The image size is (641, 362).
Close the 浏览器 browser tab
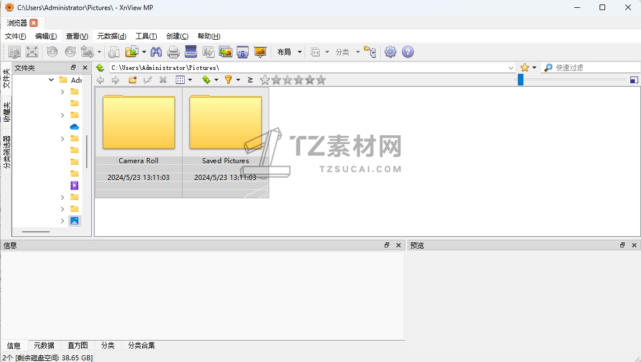click(34, 23)
